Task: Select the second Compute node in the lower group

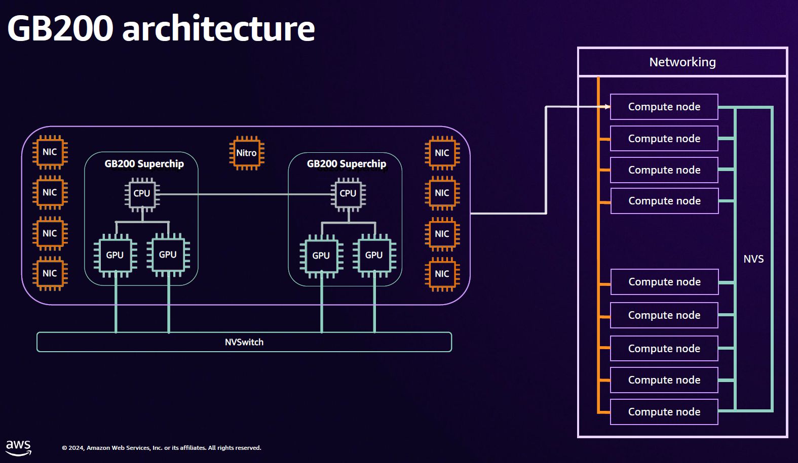Action: 664,315
